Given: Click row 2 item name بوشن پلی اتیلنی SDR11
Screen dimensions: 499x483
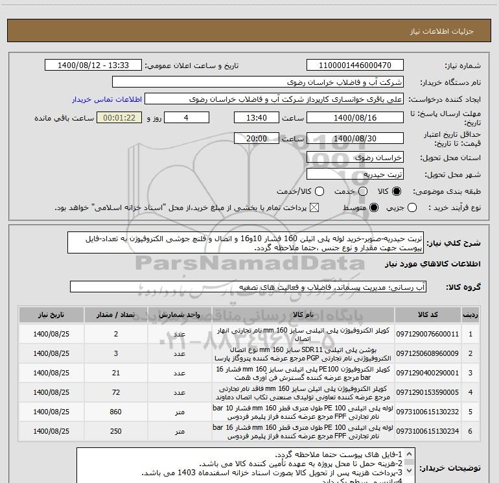Looking at the screenshot, I should 303,354.
